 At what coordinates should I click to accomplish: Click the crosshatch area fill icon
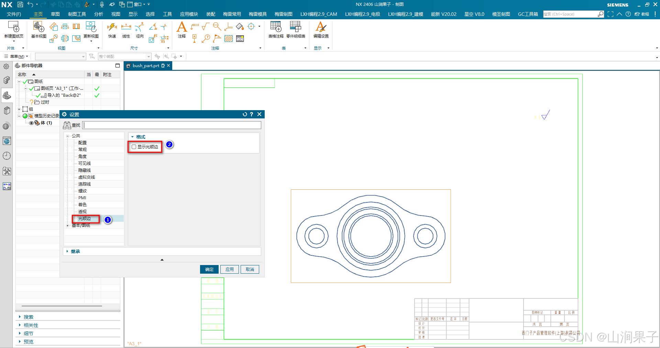[229, 38]
